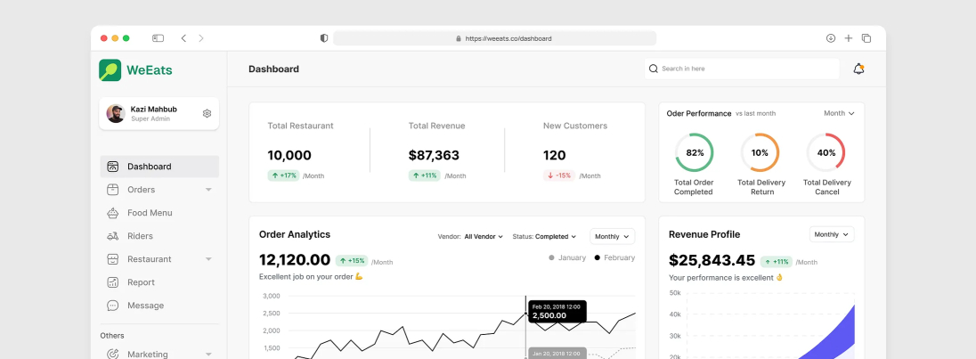The width and height of the screenshot is (976, 359).
Task: Toggle the February series in chart legend
Action: point(614,257)
